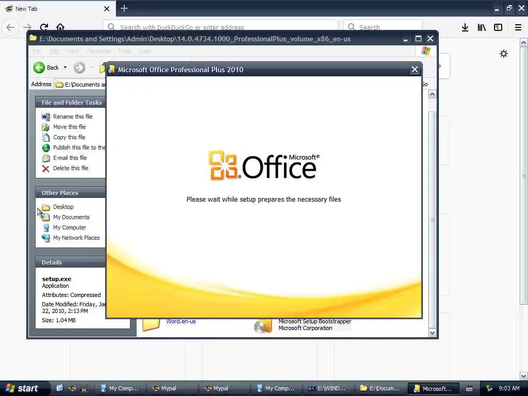Switch to E:\Docum folder taskbar button
The width and height of the screenshot is (528, 396).
pyautogui.click(x=380, y=388)
